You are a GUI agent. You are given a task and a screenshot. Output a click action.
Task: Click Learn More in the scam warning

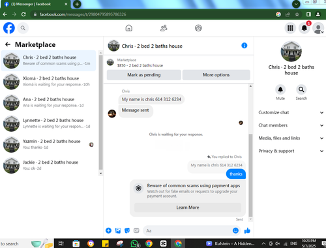pyautogui.click(x=188, y=208)
